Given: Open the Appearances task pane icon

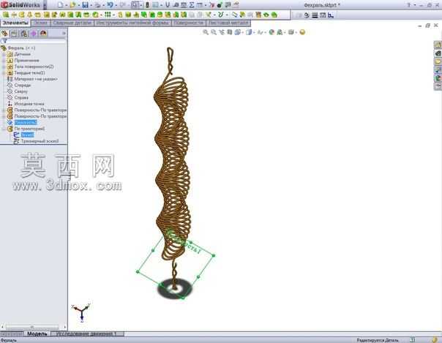Looking at the screenshot, I should tap(438, 78).
